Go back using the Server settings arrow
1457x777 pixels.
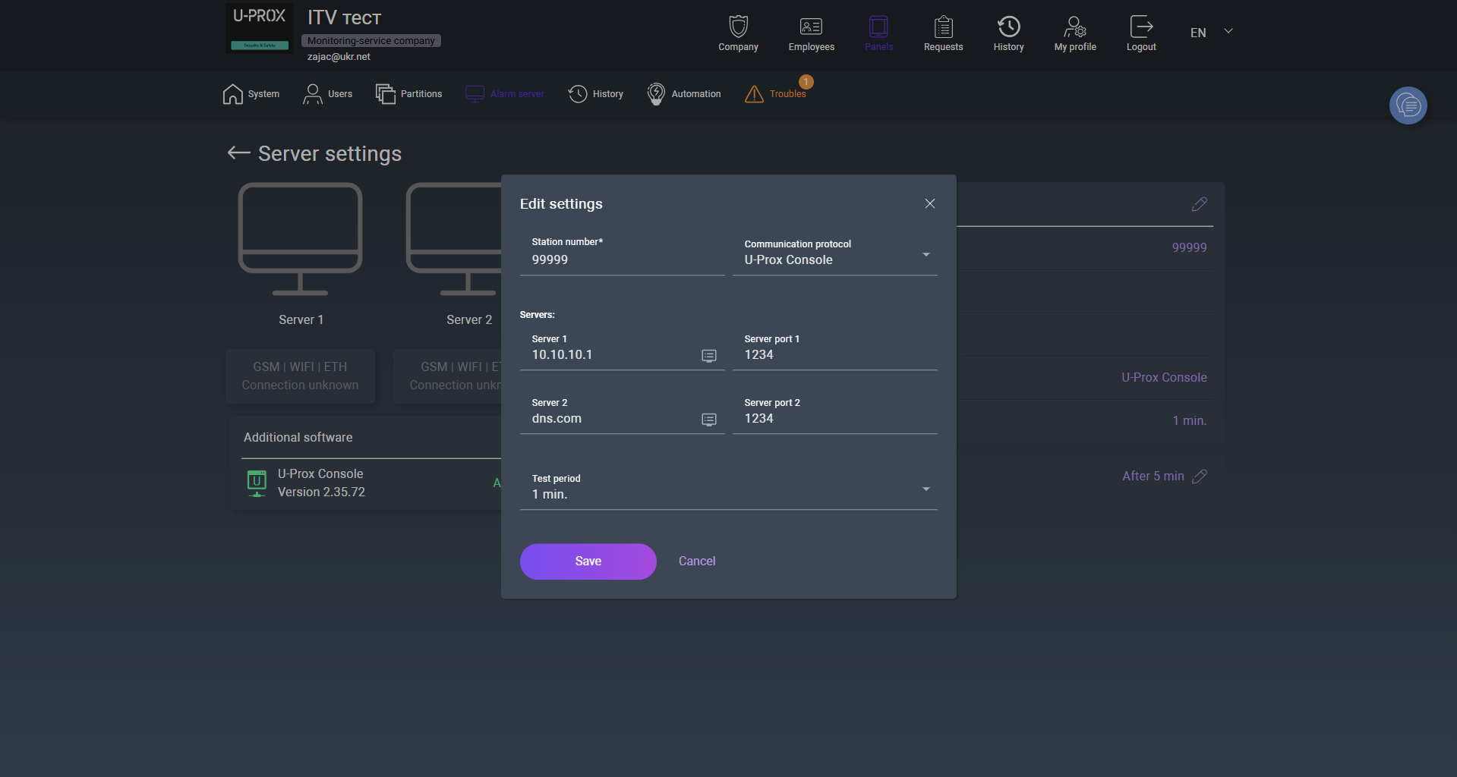238,153
